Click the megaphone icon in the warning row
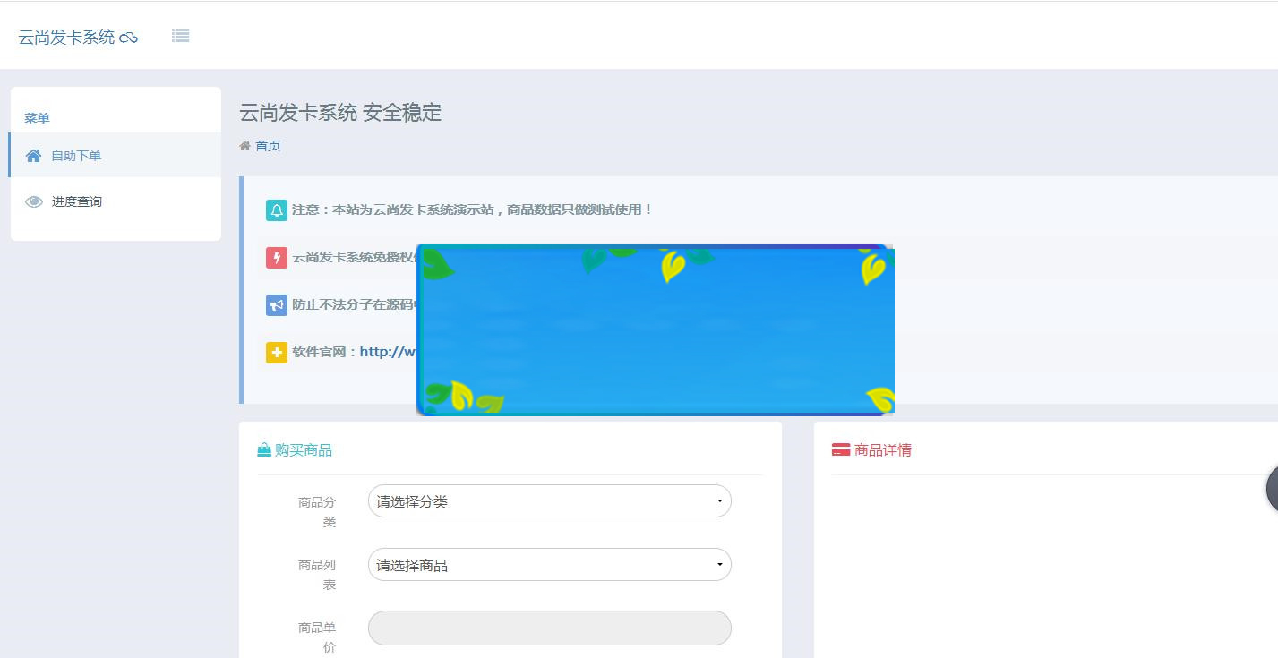 click(x=276, y=305)
